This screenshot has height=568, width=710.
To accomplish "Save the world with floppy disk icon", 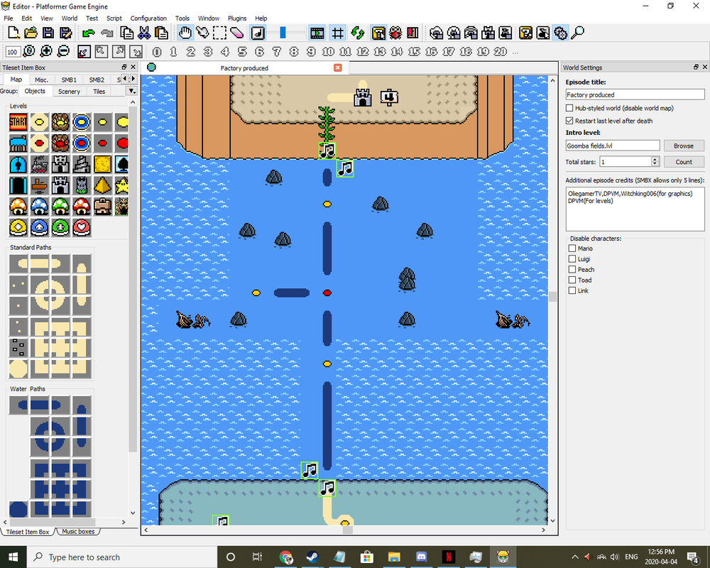I will pyautogui.click(x=48, y=33).
